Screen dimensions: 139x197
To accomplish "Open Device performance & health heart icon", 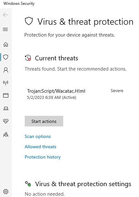I will 6,121.
